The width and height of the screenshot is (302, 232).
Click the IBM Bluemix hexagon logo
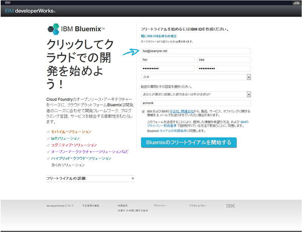[x=53, y=29]
